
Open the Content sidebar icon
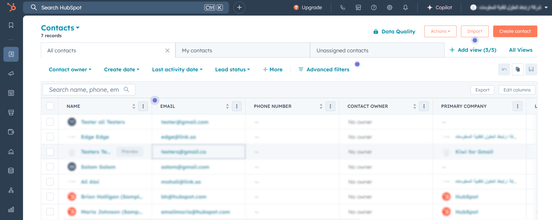point(11,93)
